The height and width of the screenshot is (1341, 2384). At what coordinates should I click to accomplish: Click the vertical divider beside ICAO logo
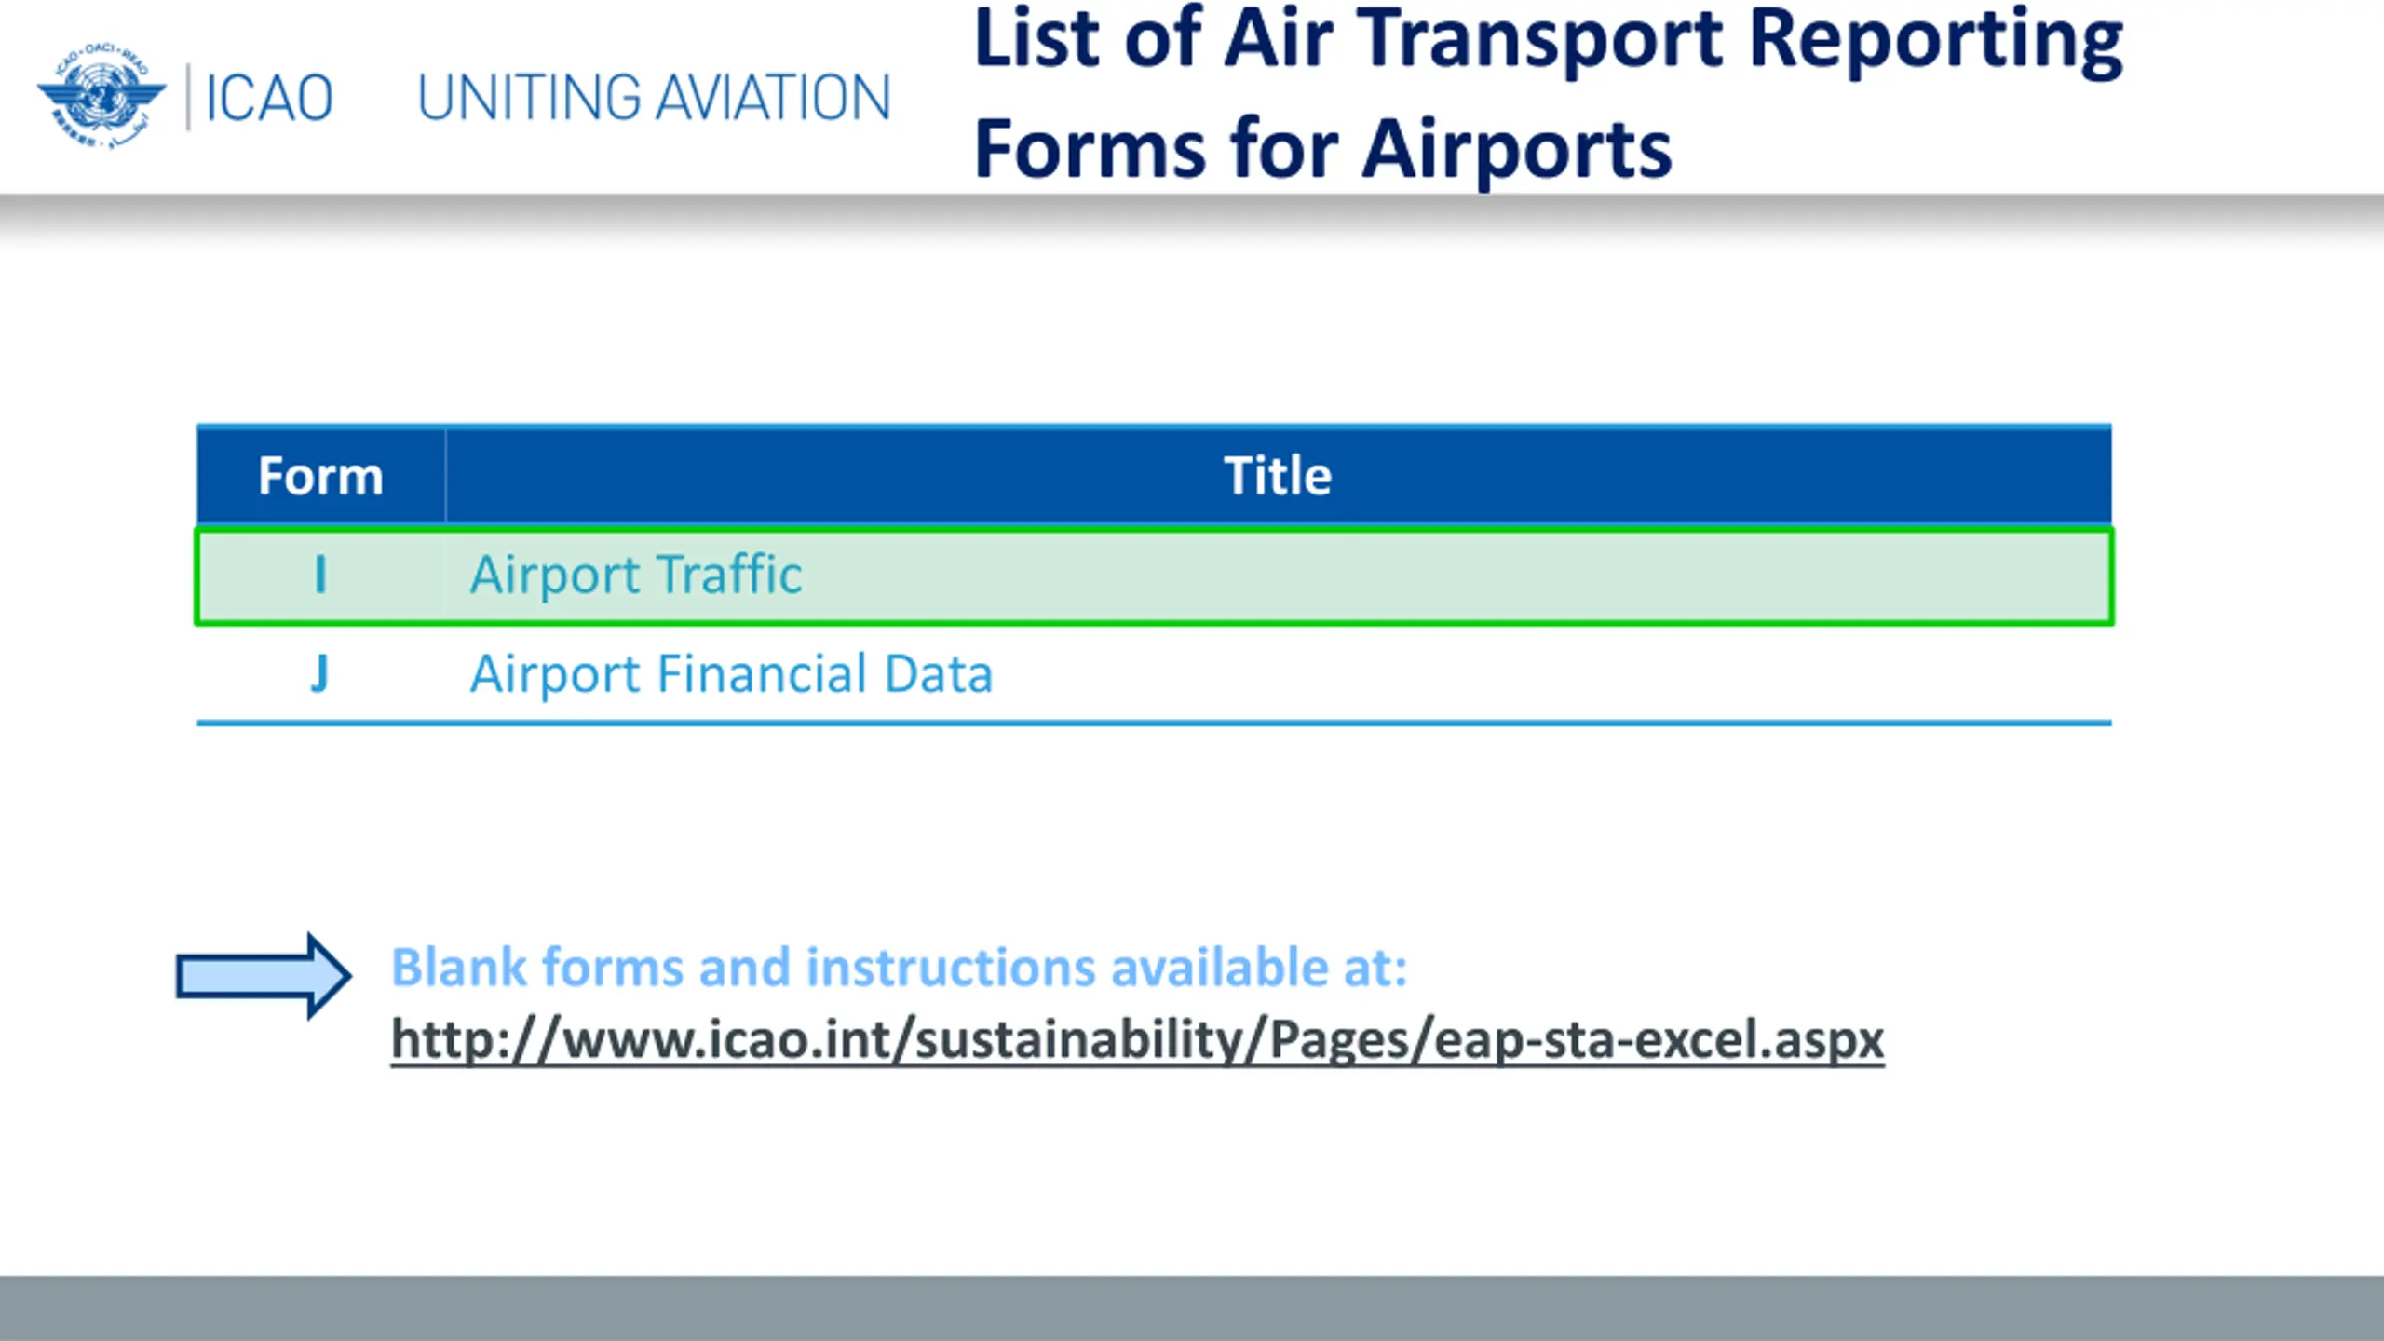click(x=188, y=97)
